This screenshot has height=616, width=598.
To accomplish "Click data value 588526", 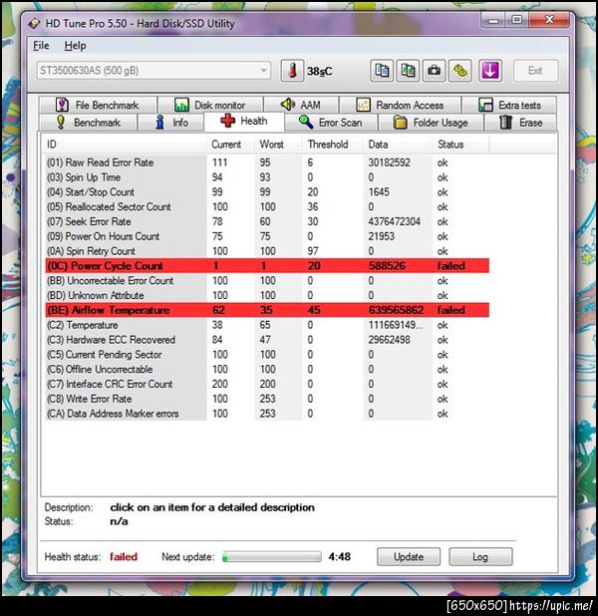I will (387, 266).
